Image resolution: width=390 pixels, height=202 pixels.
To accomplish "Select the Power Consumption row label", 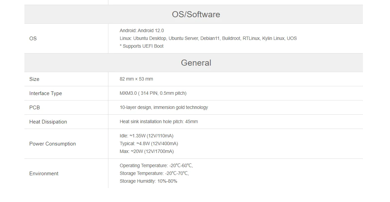I will click(53, 144).
